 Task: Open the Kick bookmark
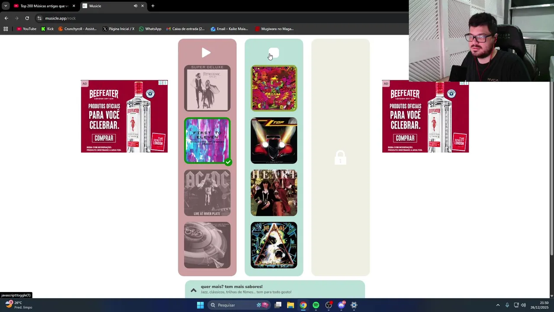[x=47, y=29]
